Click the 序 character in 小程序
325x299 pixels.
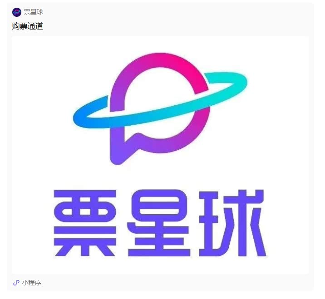[x=38, y=283]
